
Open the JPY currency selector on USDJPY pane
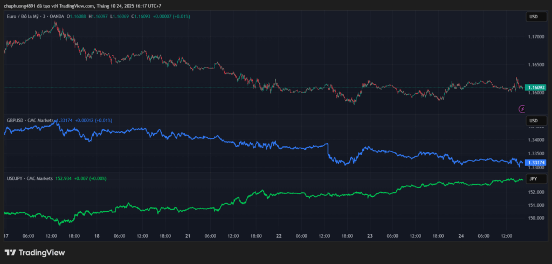coord(534,178)
